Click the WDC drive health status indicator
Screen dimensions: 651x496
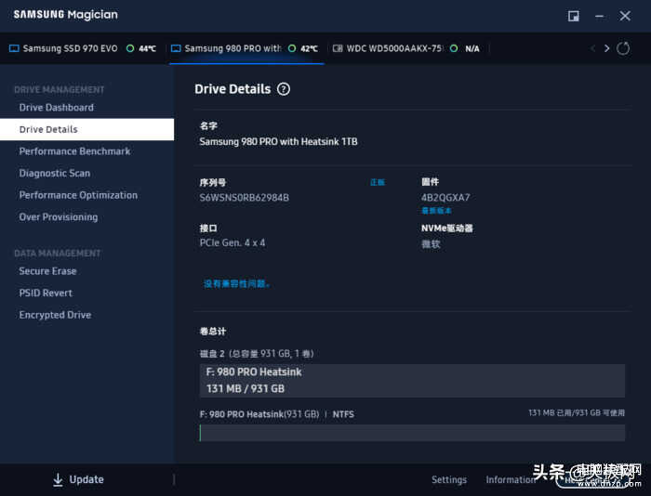point(454,48)
